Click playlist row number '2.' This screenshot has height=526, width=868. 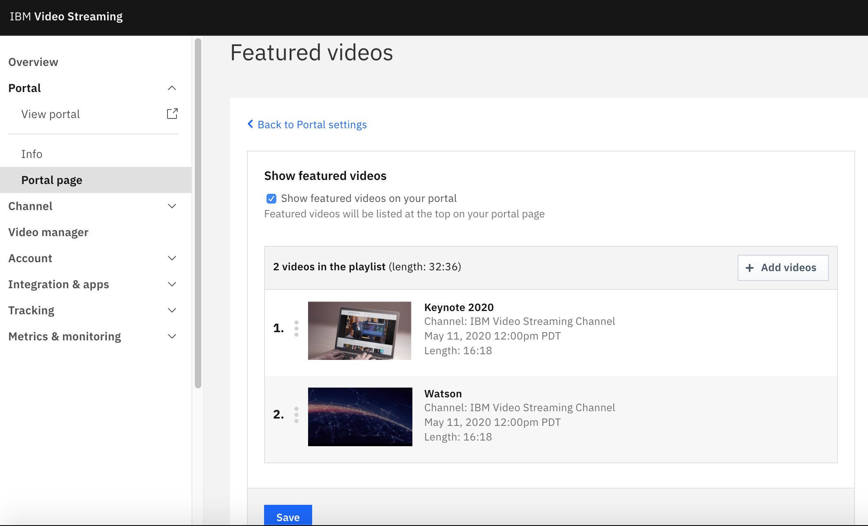278,414
